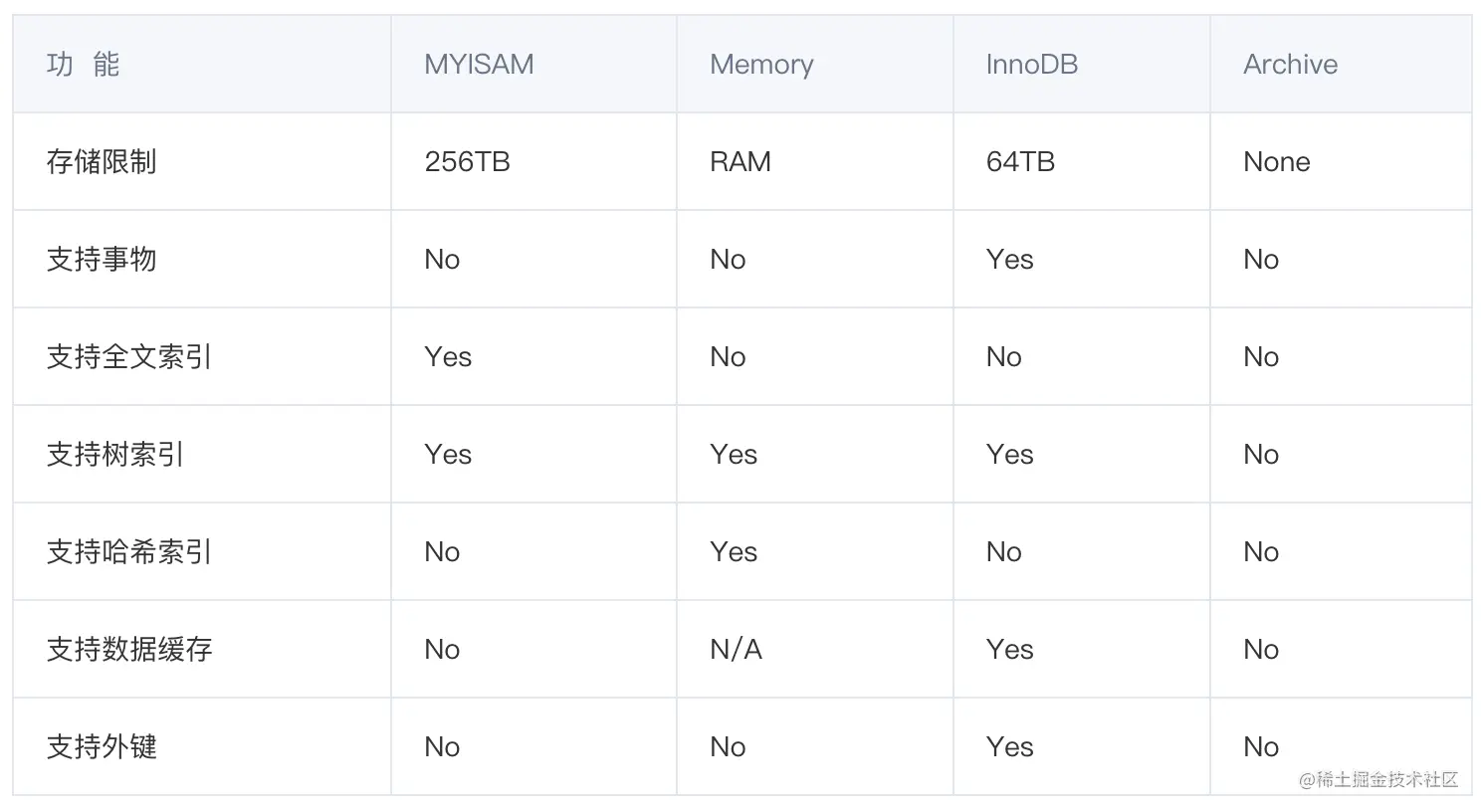Select the N/A cell in Memory column
The height and width of the screenshot is (812, 1481).
736,650
